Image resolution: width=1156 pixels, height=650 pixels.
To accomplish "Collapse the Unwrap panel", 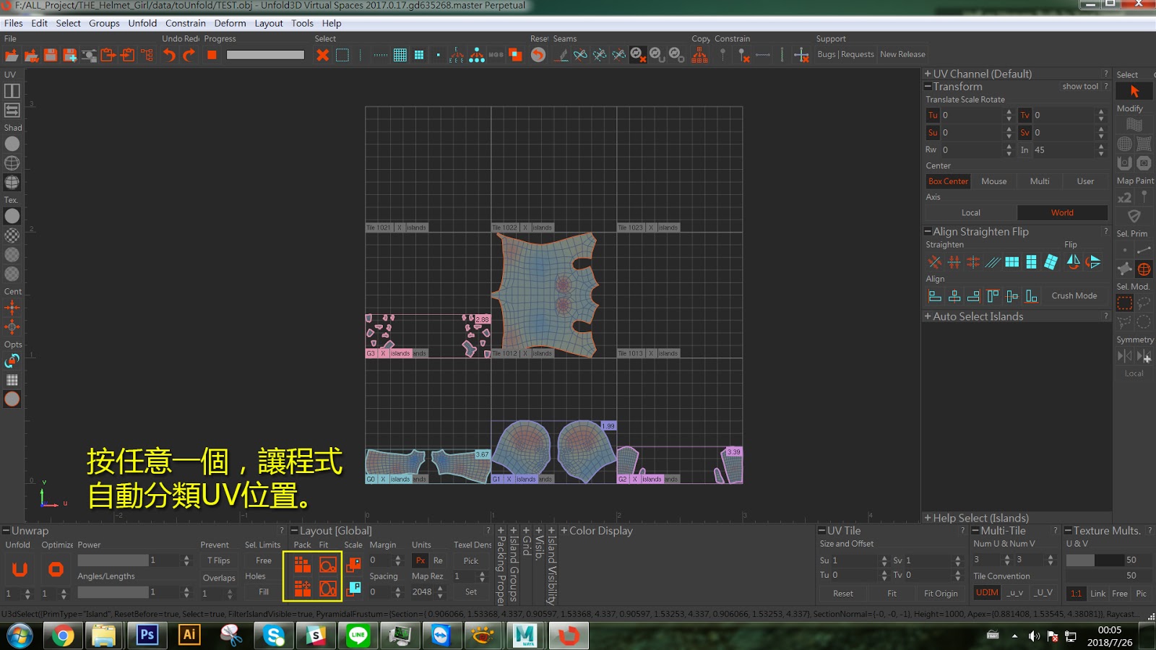I will point(6,531).
